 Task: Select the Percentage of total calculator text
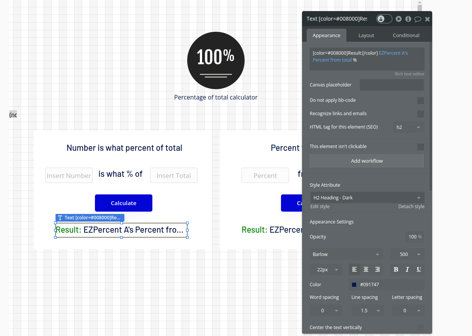point(216,97)
